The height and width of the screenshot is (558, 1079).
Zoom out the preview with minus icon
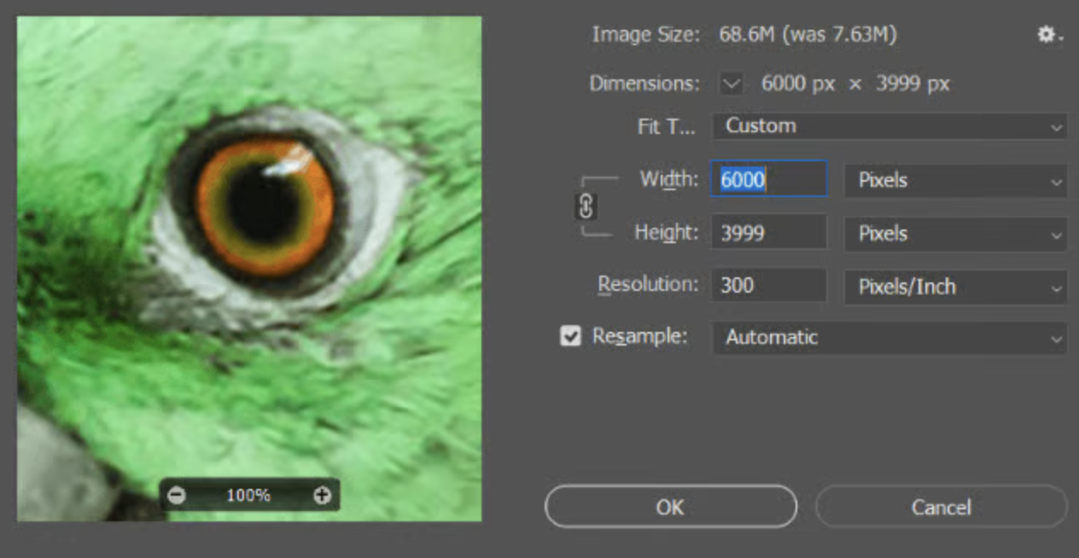tap(176, 495)
